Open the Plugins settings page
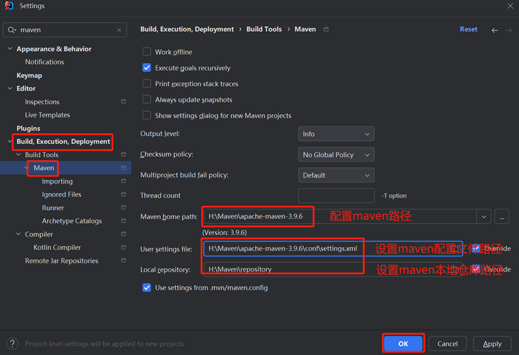The height and width of the screenshot is (355, 519). [x=28, y=128]
